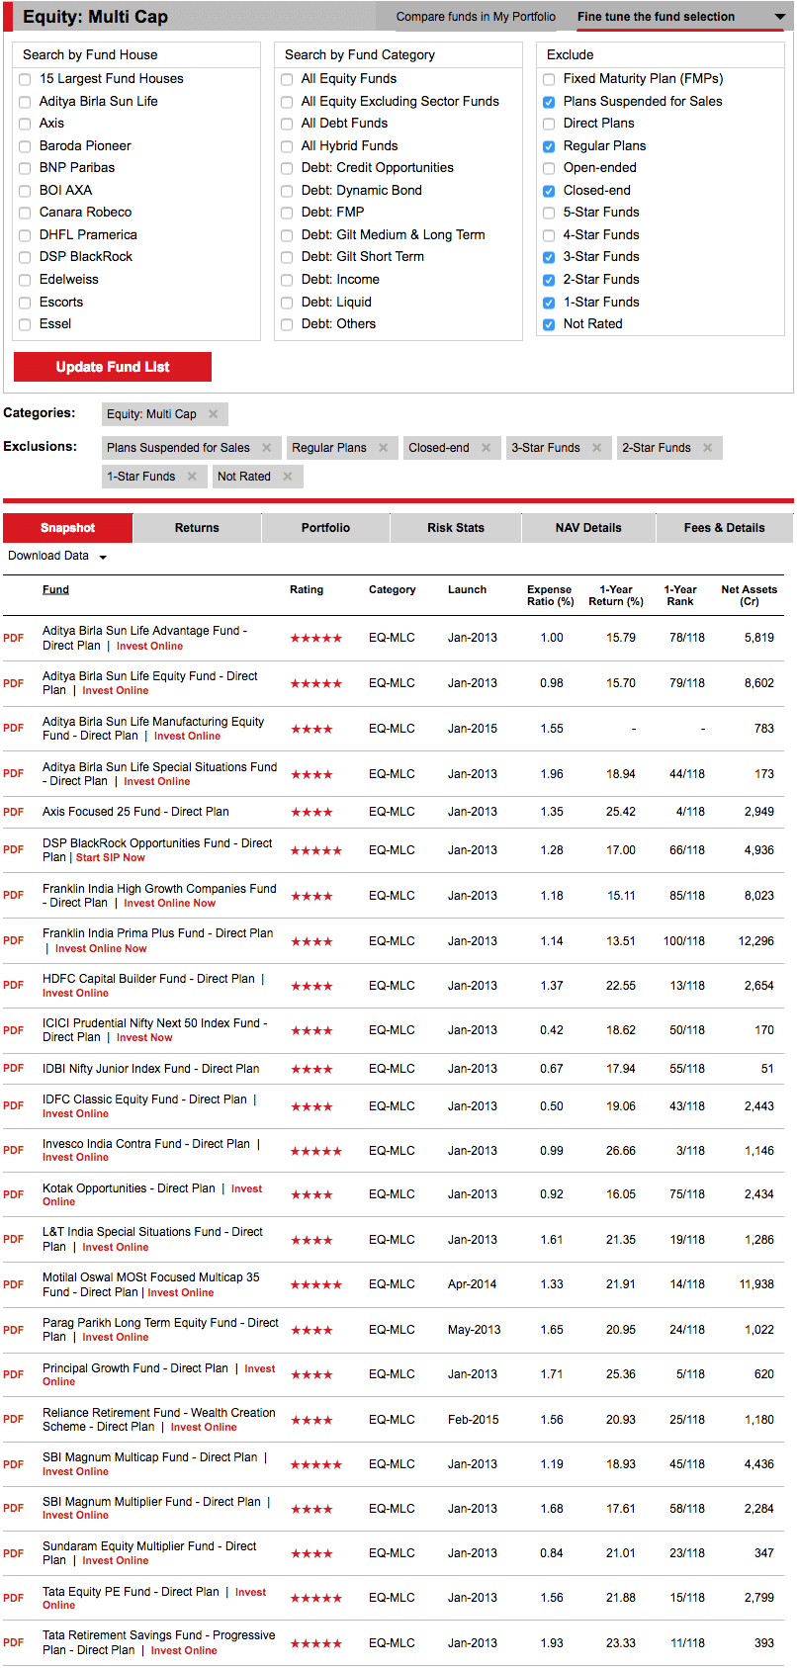Open PDF for Invesco India Contra Fund
This screenshot has width=797, height=1668.
pyautogui.click(x=13, y=1151)
